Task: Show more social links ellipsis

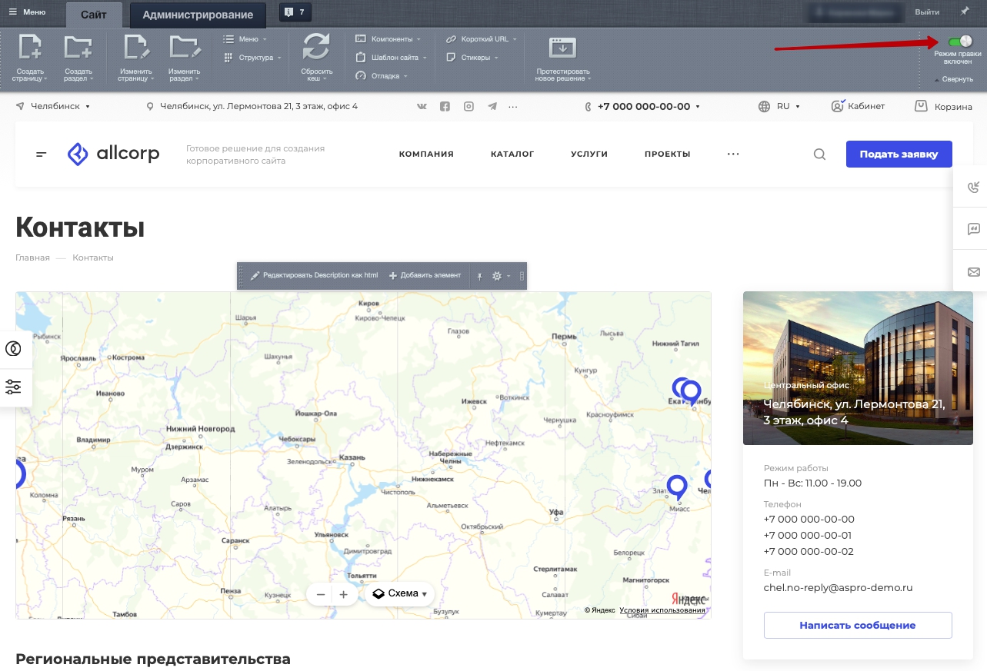Action: pos(513,107)
